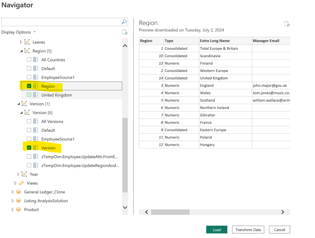Screen dimensions: 315x238
Task: Click the Year dimension icon
Action: (x=24, y=174)
